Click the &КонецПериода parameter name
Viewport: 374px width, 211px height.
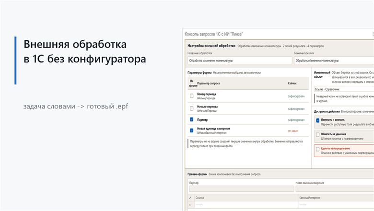click(206, 98)
